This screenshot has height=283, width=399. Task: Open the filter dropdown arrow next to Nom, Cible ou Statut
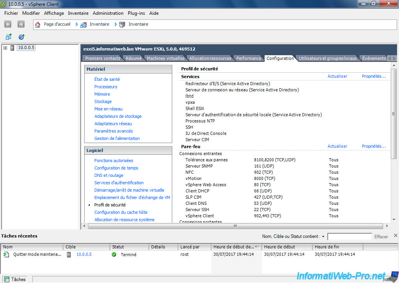tap(323, 237)
